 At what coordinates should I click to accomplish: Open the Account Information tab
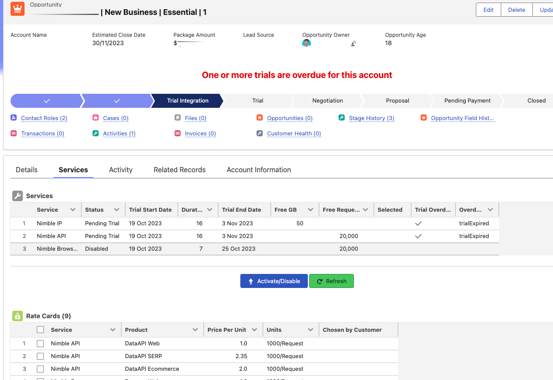click(x=259, y=170)
